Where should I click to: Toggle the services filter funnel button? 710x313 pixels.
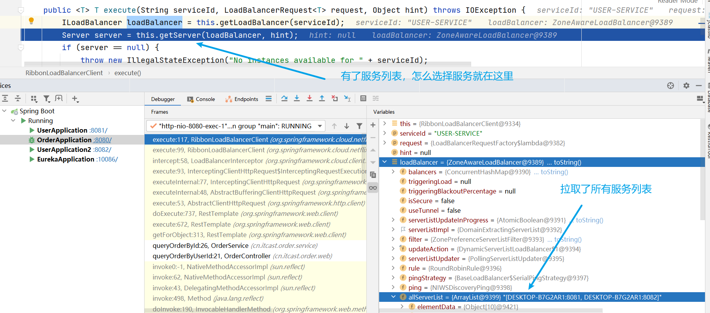tap(46, 99)
